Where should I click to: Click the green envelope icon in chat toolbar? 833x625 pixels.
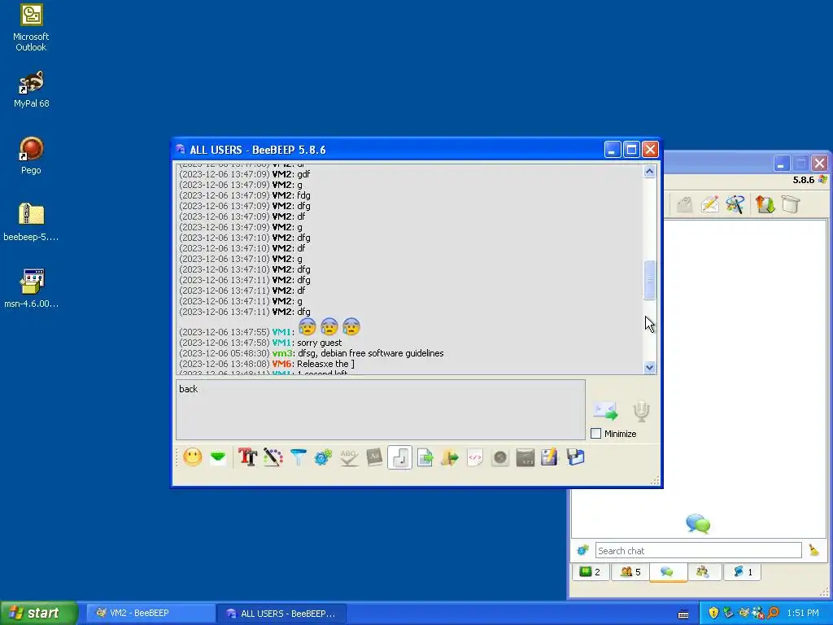pyautogui.click(x=218, y=457)
